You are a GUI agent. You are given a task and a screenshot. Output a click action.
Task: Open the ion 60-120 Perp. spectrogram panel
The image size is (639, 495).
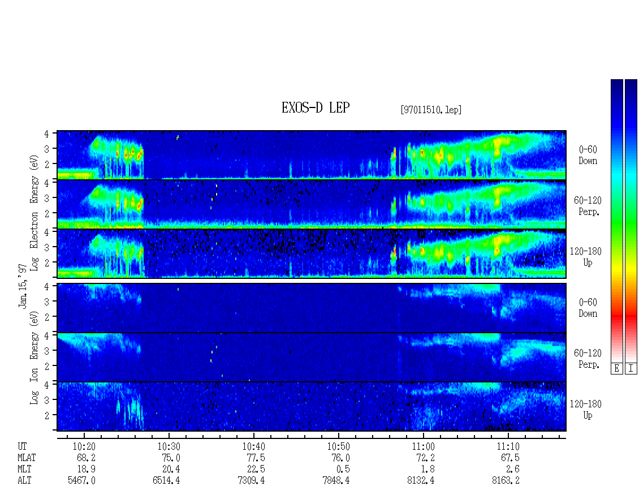click(x=312, y=357)
